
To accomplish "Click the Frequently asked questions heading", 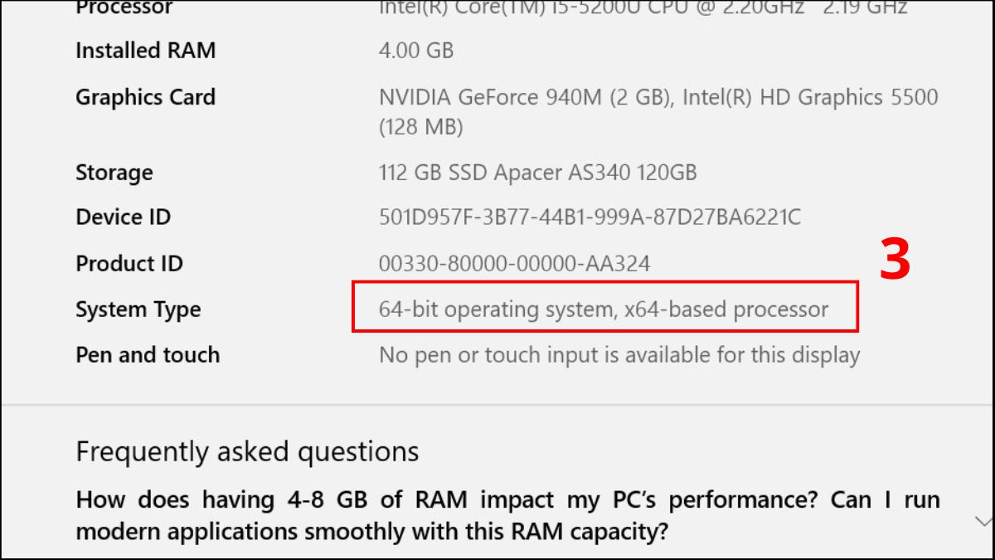I will 246,451.
